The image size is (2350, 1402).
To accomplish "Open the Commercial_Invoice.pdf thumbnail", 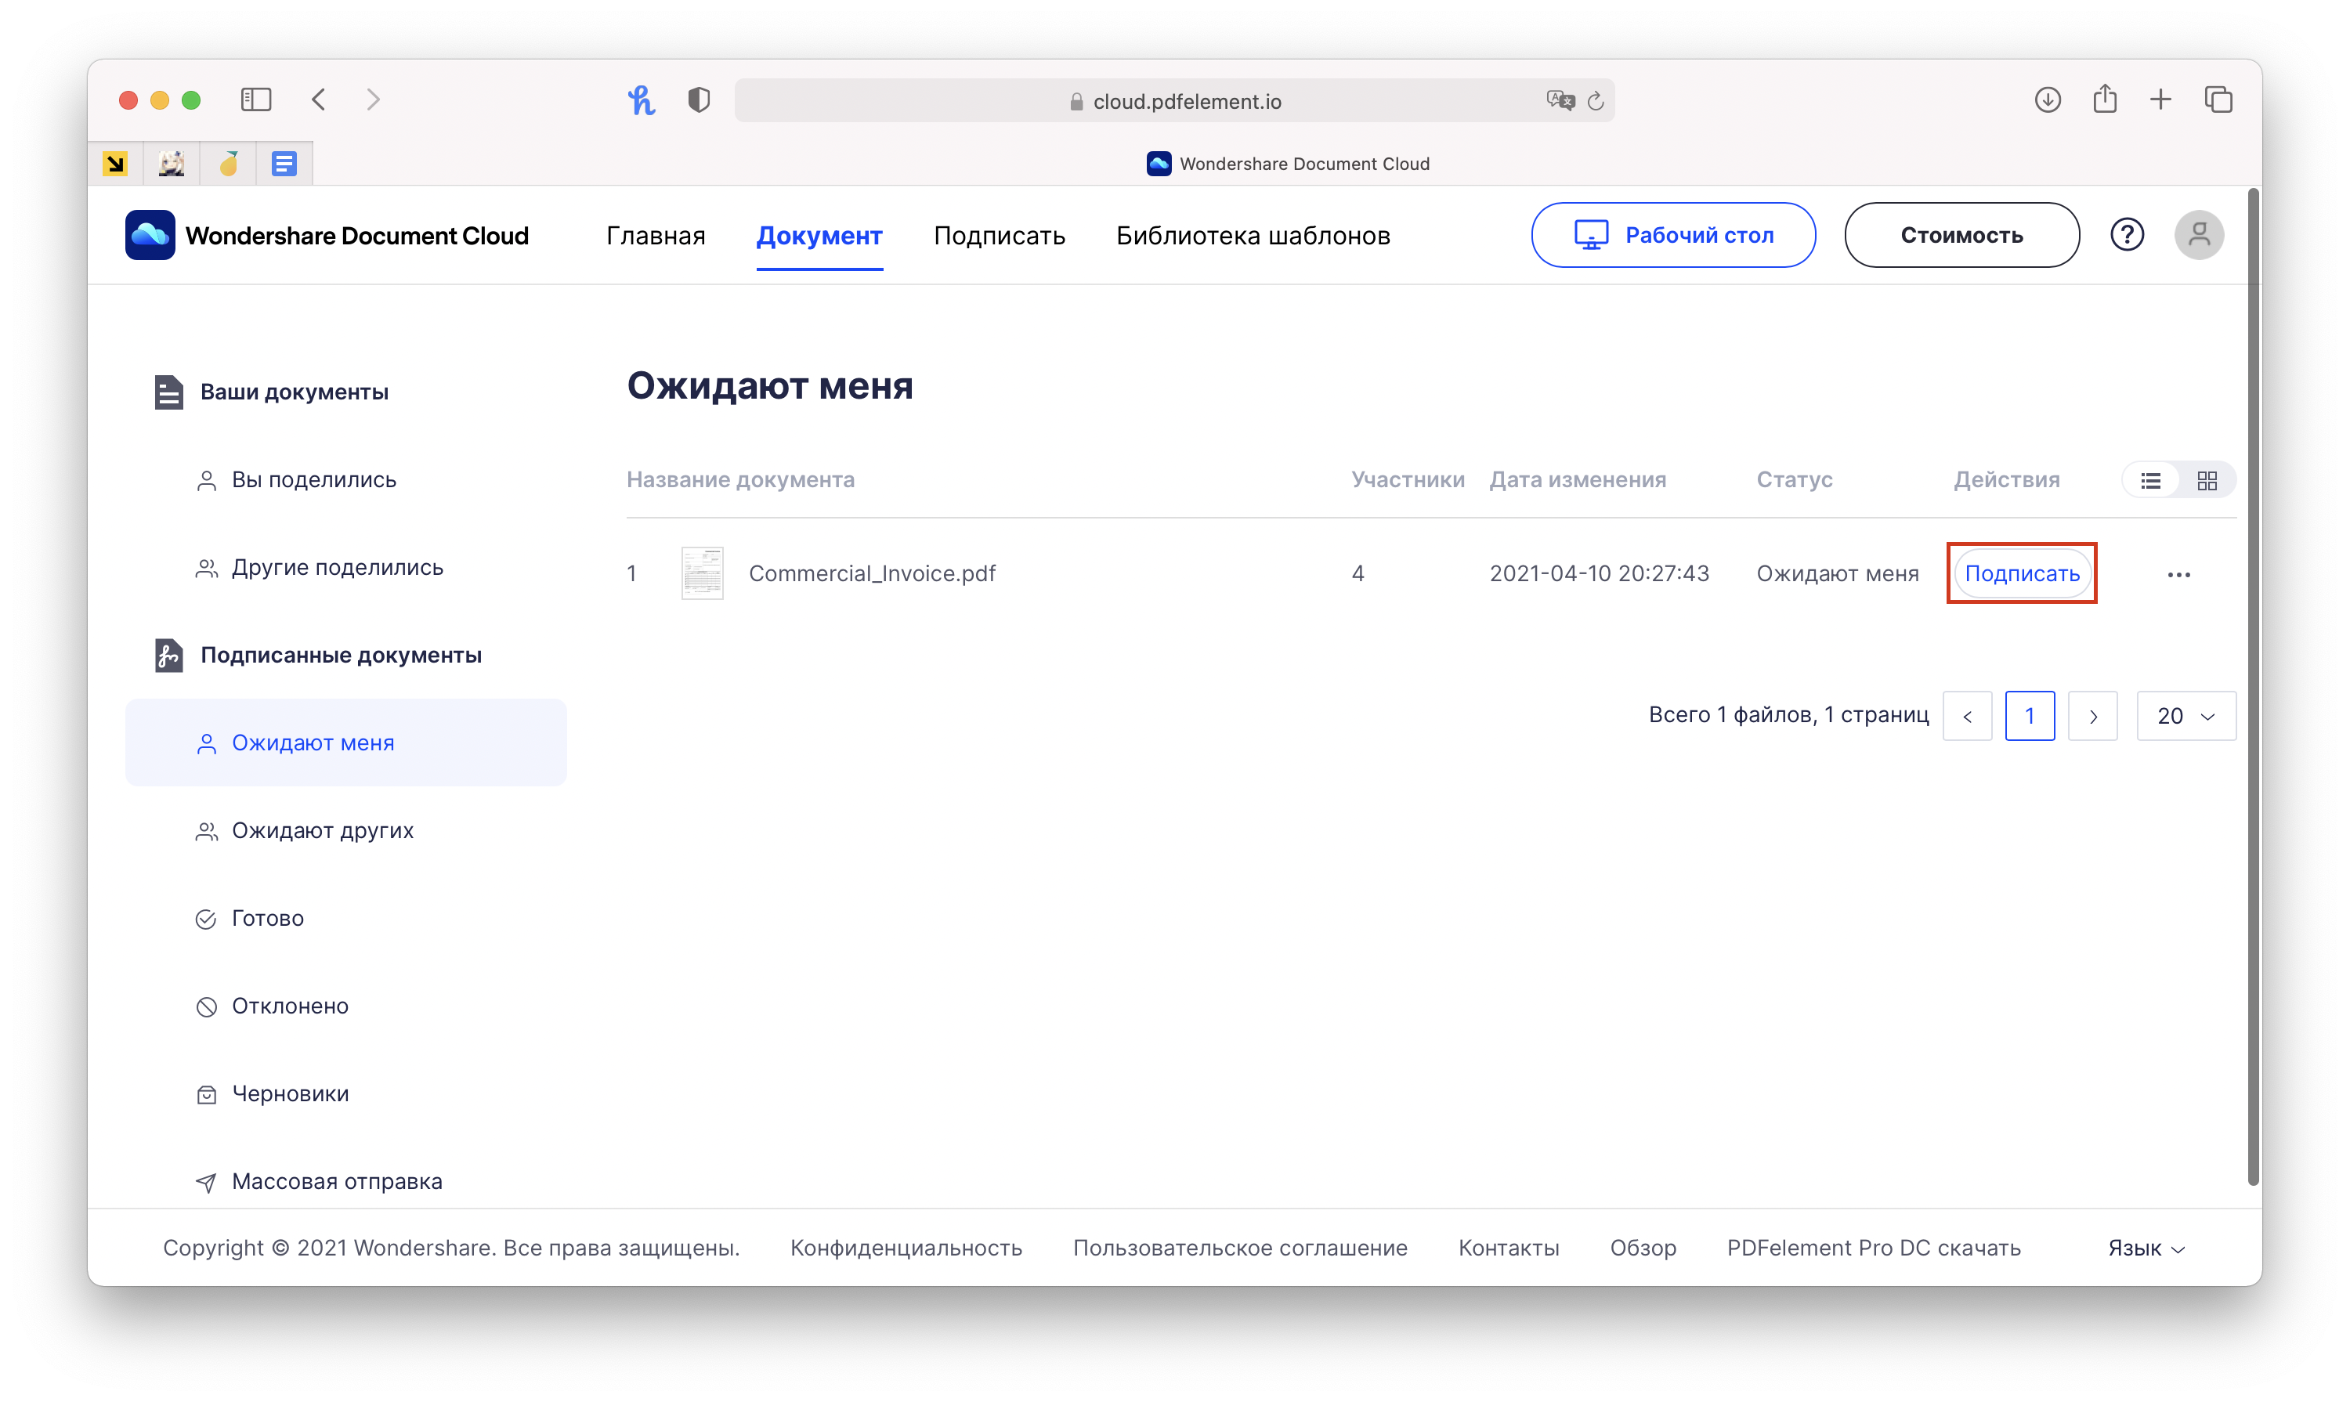I will coord(702,573).
